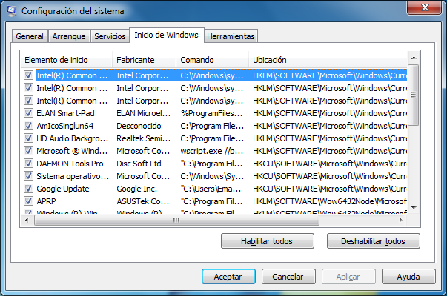Click the Desconocido manufacturer cell
Image resolution: width=447 pixels, height=296 pixels.
(139, 126)
